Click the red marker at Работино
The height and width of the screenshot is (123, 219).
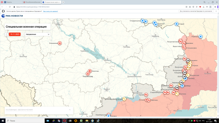pyautogui.click(x=149, y=100)
